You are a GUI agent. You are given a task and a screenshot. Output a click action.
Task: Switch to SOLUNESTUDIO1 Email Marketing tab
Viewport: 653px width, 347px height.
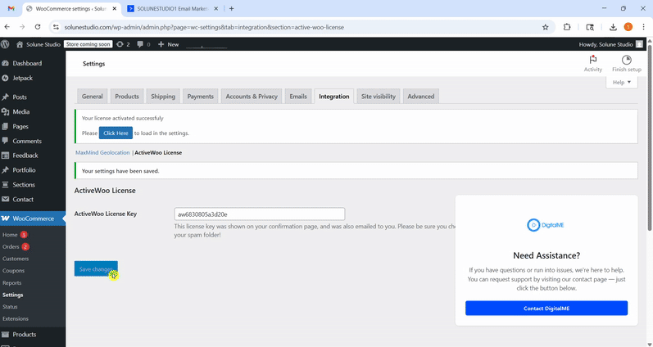(172, 8)
